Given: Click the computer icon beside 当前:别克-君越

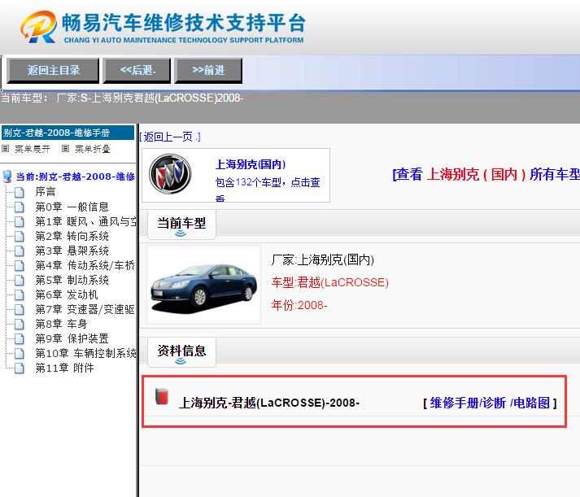Looking at the screenshot, I should point(7,177).
